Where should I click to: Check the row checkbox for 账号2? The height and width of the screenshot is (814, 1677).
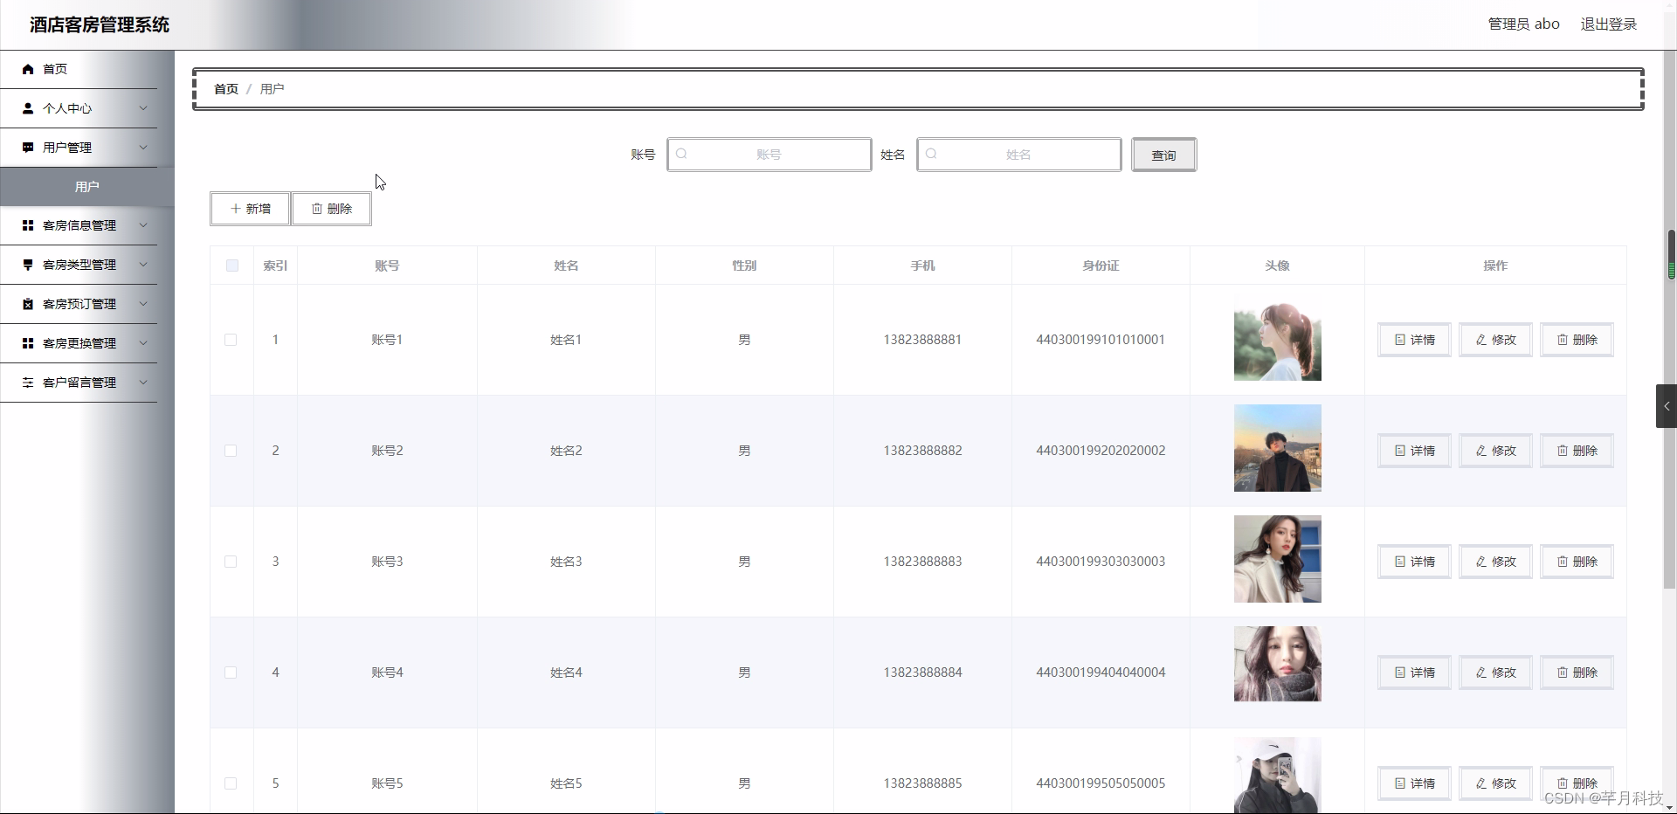coord(231,451)
